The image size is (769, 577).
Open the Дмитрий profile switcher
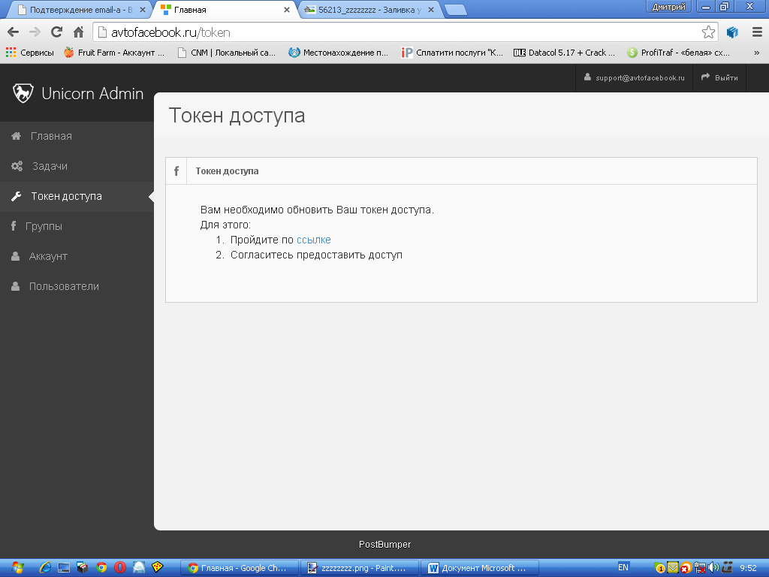click(x=668, y=7)
